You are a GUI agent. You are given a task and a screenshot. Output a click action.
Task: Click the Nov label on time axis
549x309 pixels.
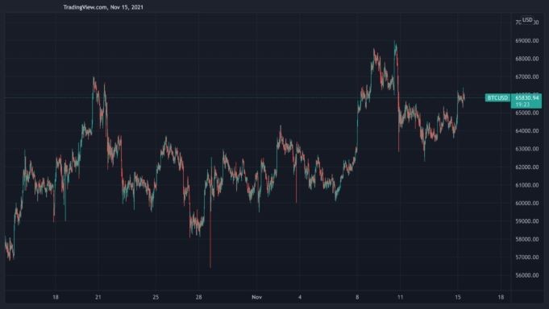click(x=256, y=297)
